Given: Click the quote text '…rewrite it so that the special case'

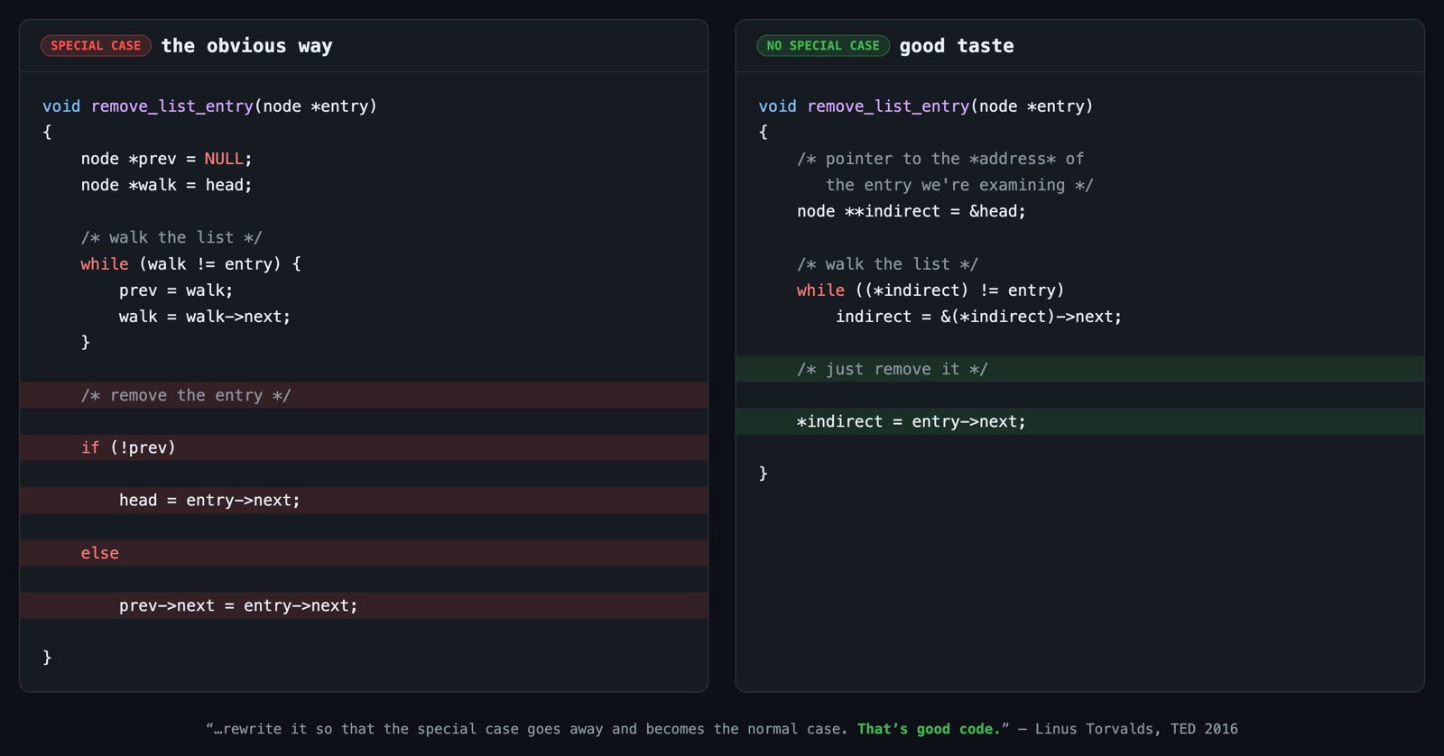Looking at the screenshot, I should click(367, 729).
